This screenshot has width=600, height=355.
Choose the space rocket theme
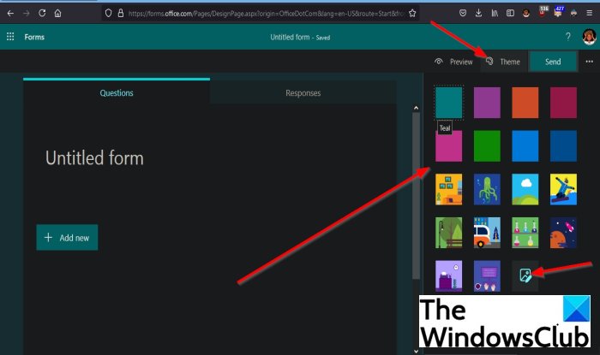[x=563, y=233]
